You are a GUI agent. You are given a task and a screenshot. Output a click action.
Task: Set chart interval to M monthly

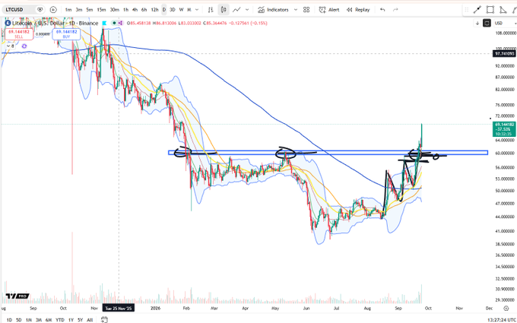point(189,10)
